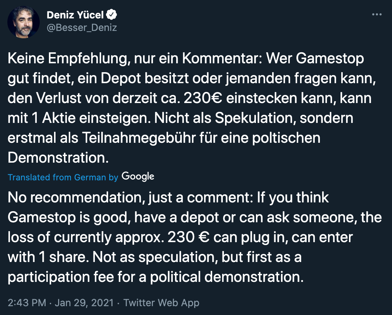The width and height of the screenshot is (392, 315).
Task: Click the 230€ amount in German text
Action: 203,98
